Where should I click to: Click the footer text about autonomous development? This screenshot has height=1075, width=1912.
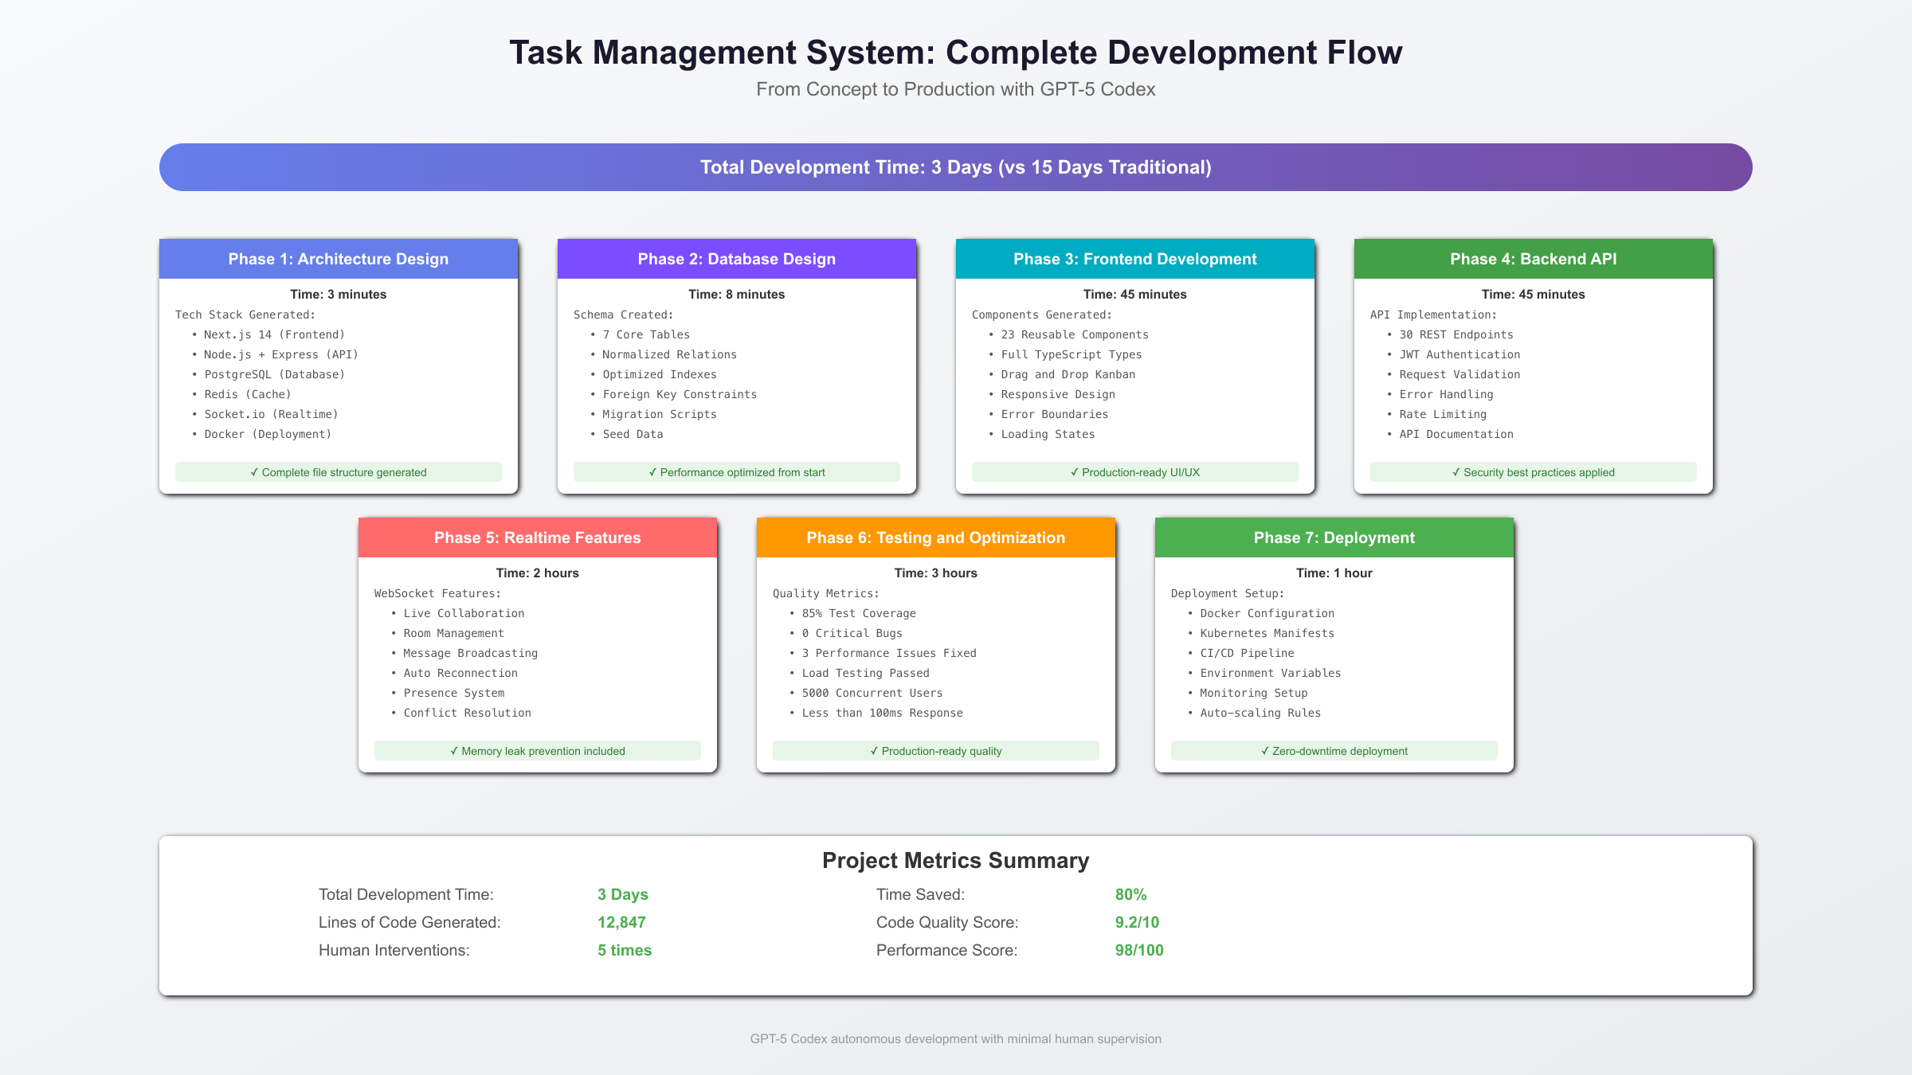[956, 1039]
